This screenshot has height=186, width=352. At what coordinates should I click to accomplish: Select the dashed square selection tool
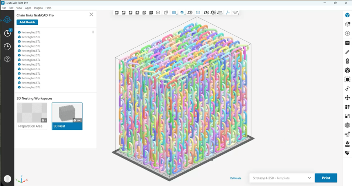click(x=347, y=79)
